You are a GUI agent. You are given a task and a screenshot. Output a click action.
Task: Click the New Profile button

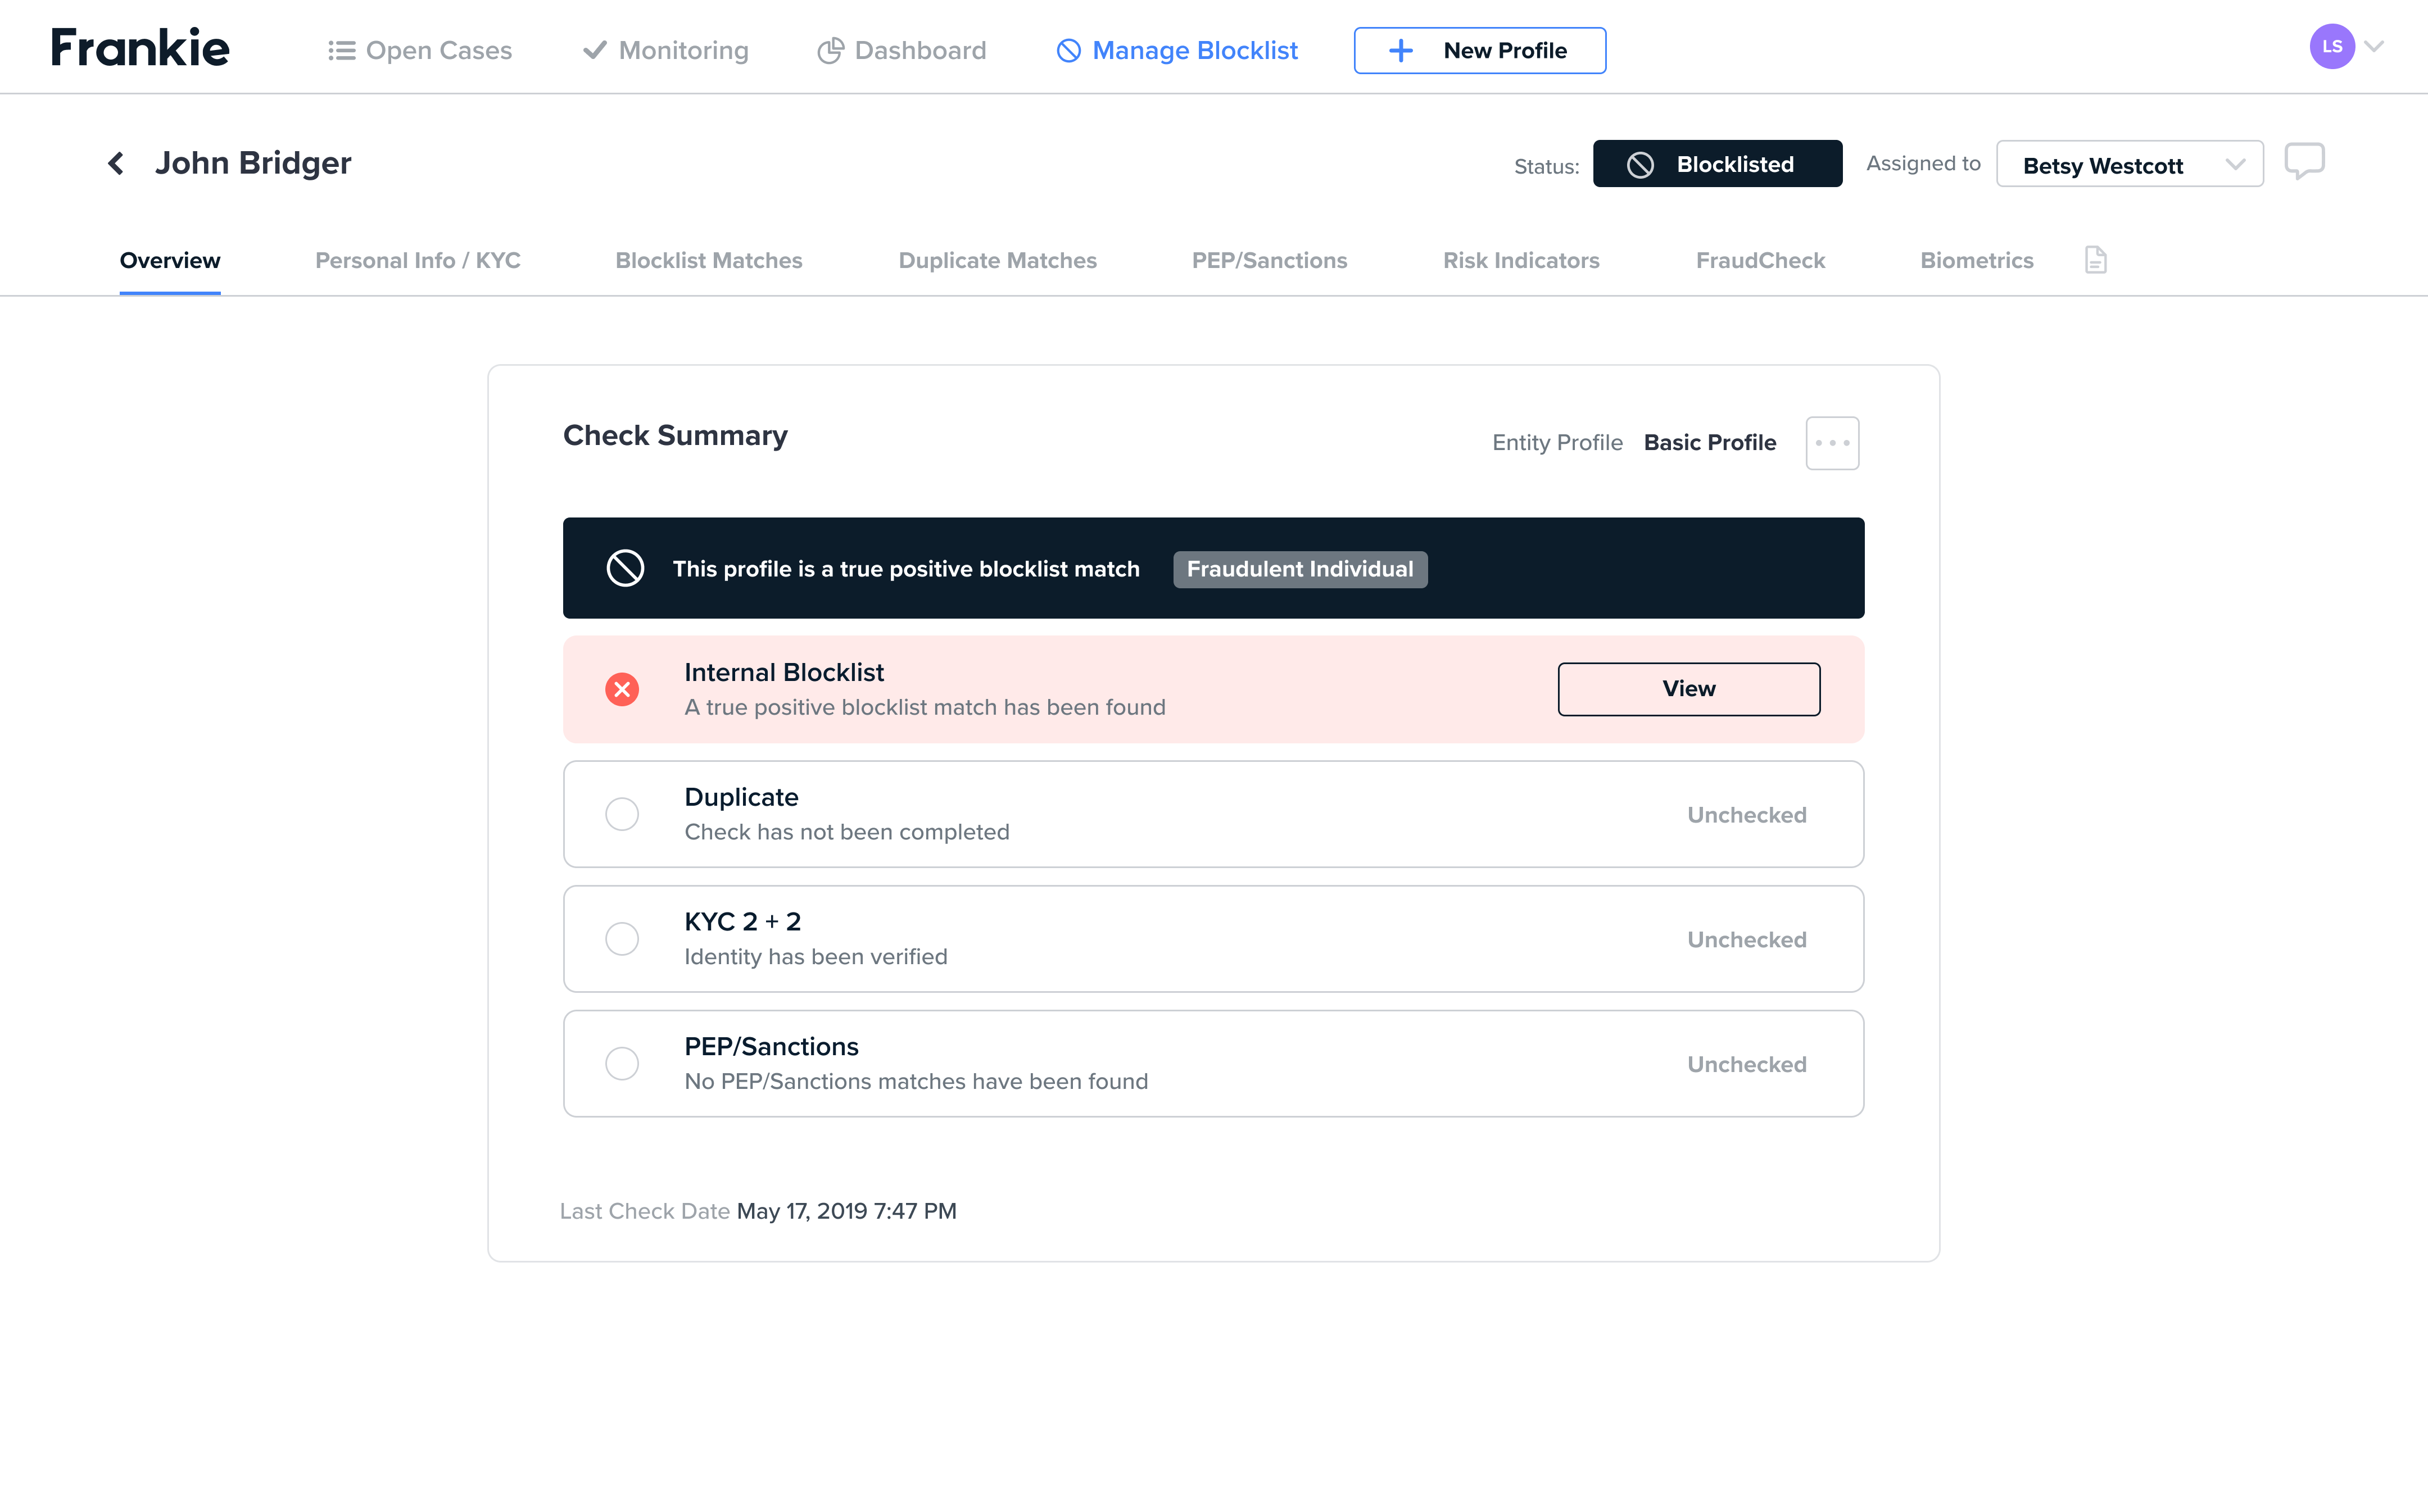(1479, 50)
